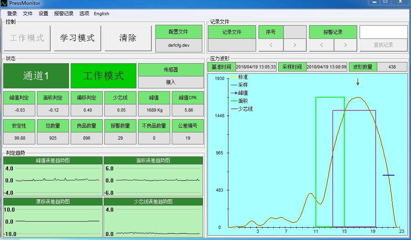This screenshot has width=411, height=240.
Task: Click the yellow peak arrow marker on waveform
Action: [358, 82]
